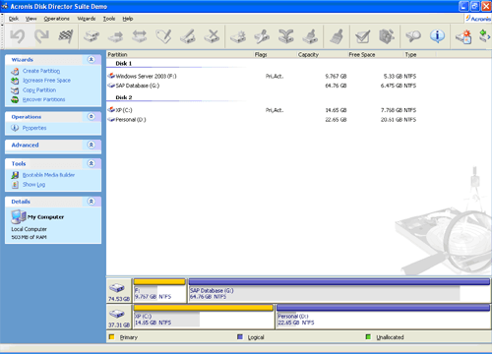Collapse the Wizards panel
The width and height of the screenshot is (492, 354).
[92, 59]
